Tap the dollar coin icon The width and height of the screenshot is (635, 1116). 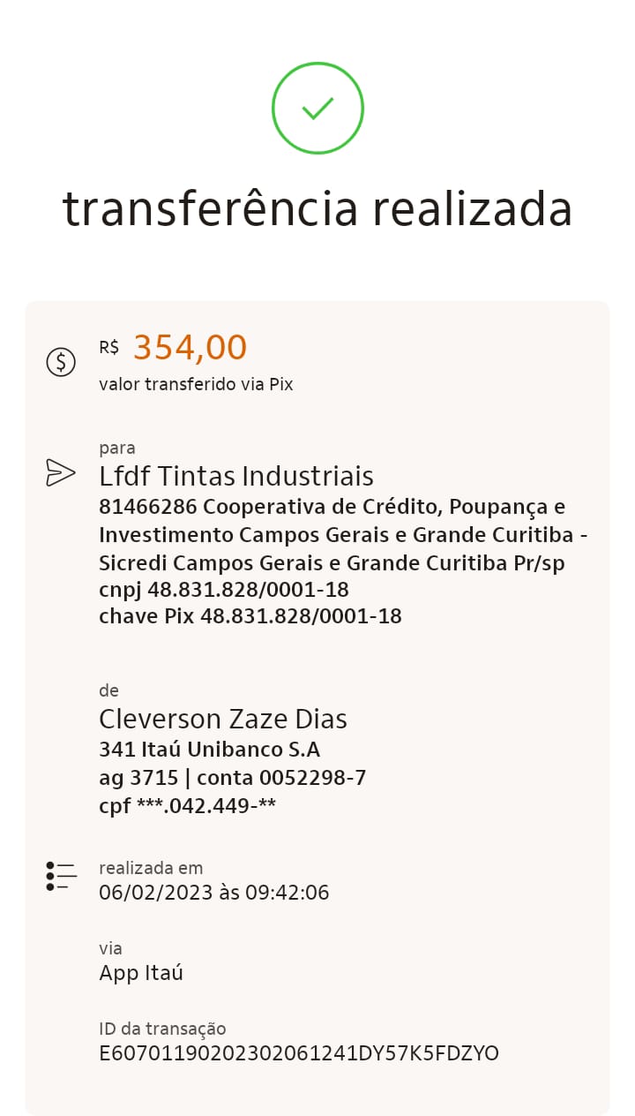[x=61, y=361]
